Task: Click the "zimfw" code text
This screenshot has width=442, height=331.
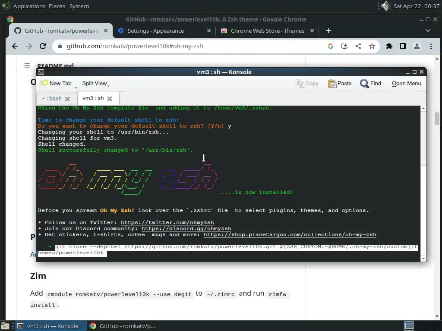Action: point(278,294)
